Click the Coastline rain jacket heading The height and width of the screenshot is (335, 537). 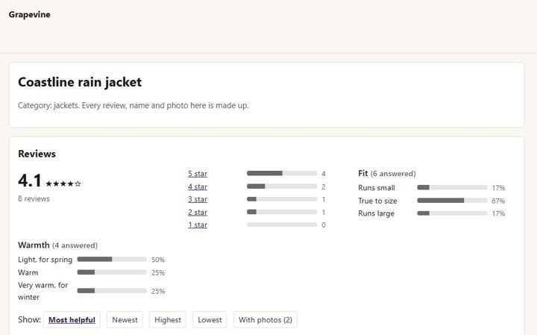pyautogui.click(x=80, y=82)
